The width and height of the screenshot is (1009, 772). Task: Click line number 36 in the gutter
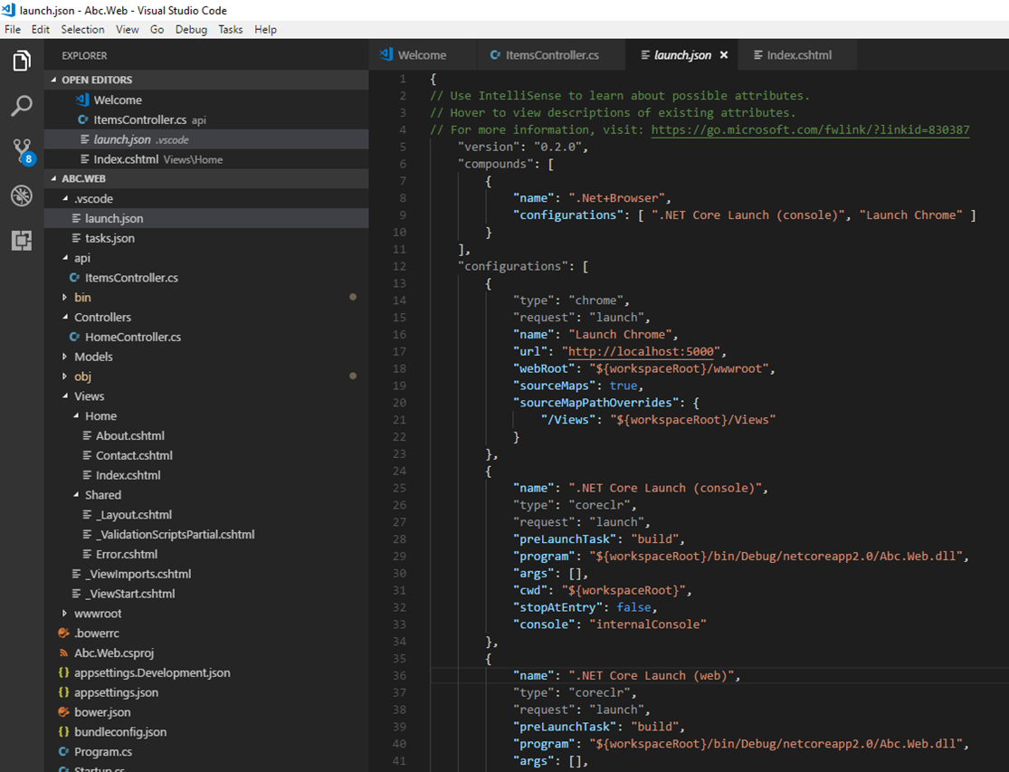[400, 675]
